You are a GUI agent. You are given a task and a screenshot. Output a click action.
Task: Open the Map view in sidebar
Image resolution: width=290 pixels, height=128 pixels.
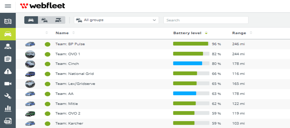(8, 21)
